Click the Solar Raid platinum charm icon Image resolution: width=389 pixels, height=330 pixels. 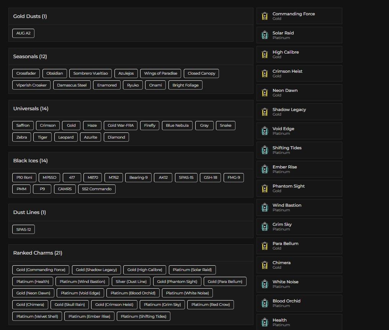[x=265, y=35]
